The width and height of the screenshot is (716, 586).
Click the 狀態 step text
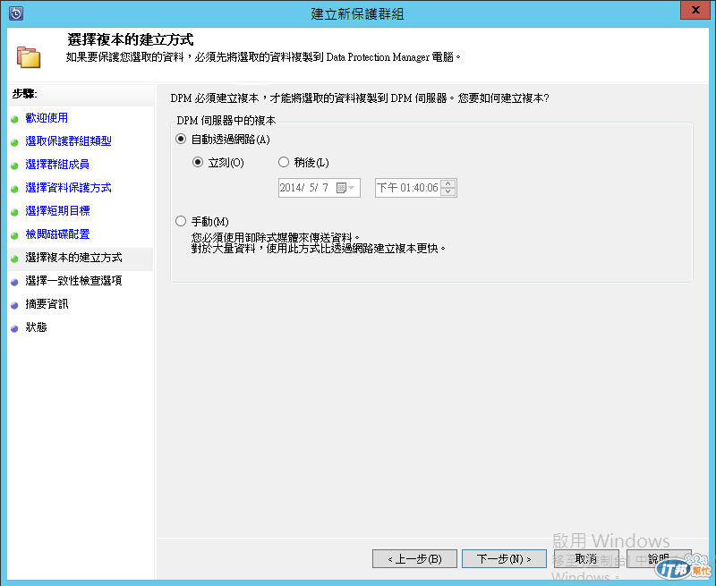click(36, 327)
